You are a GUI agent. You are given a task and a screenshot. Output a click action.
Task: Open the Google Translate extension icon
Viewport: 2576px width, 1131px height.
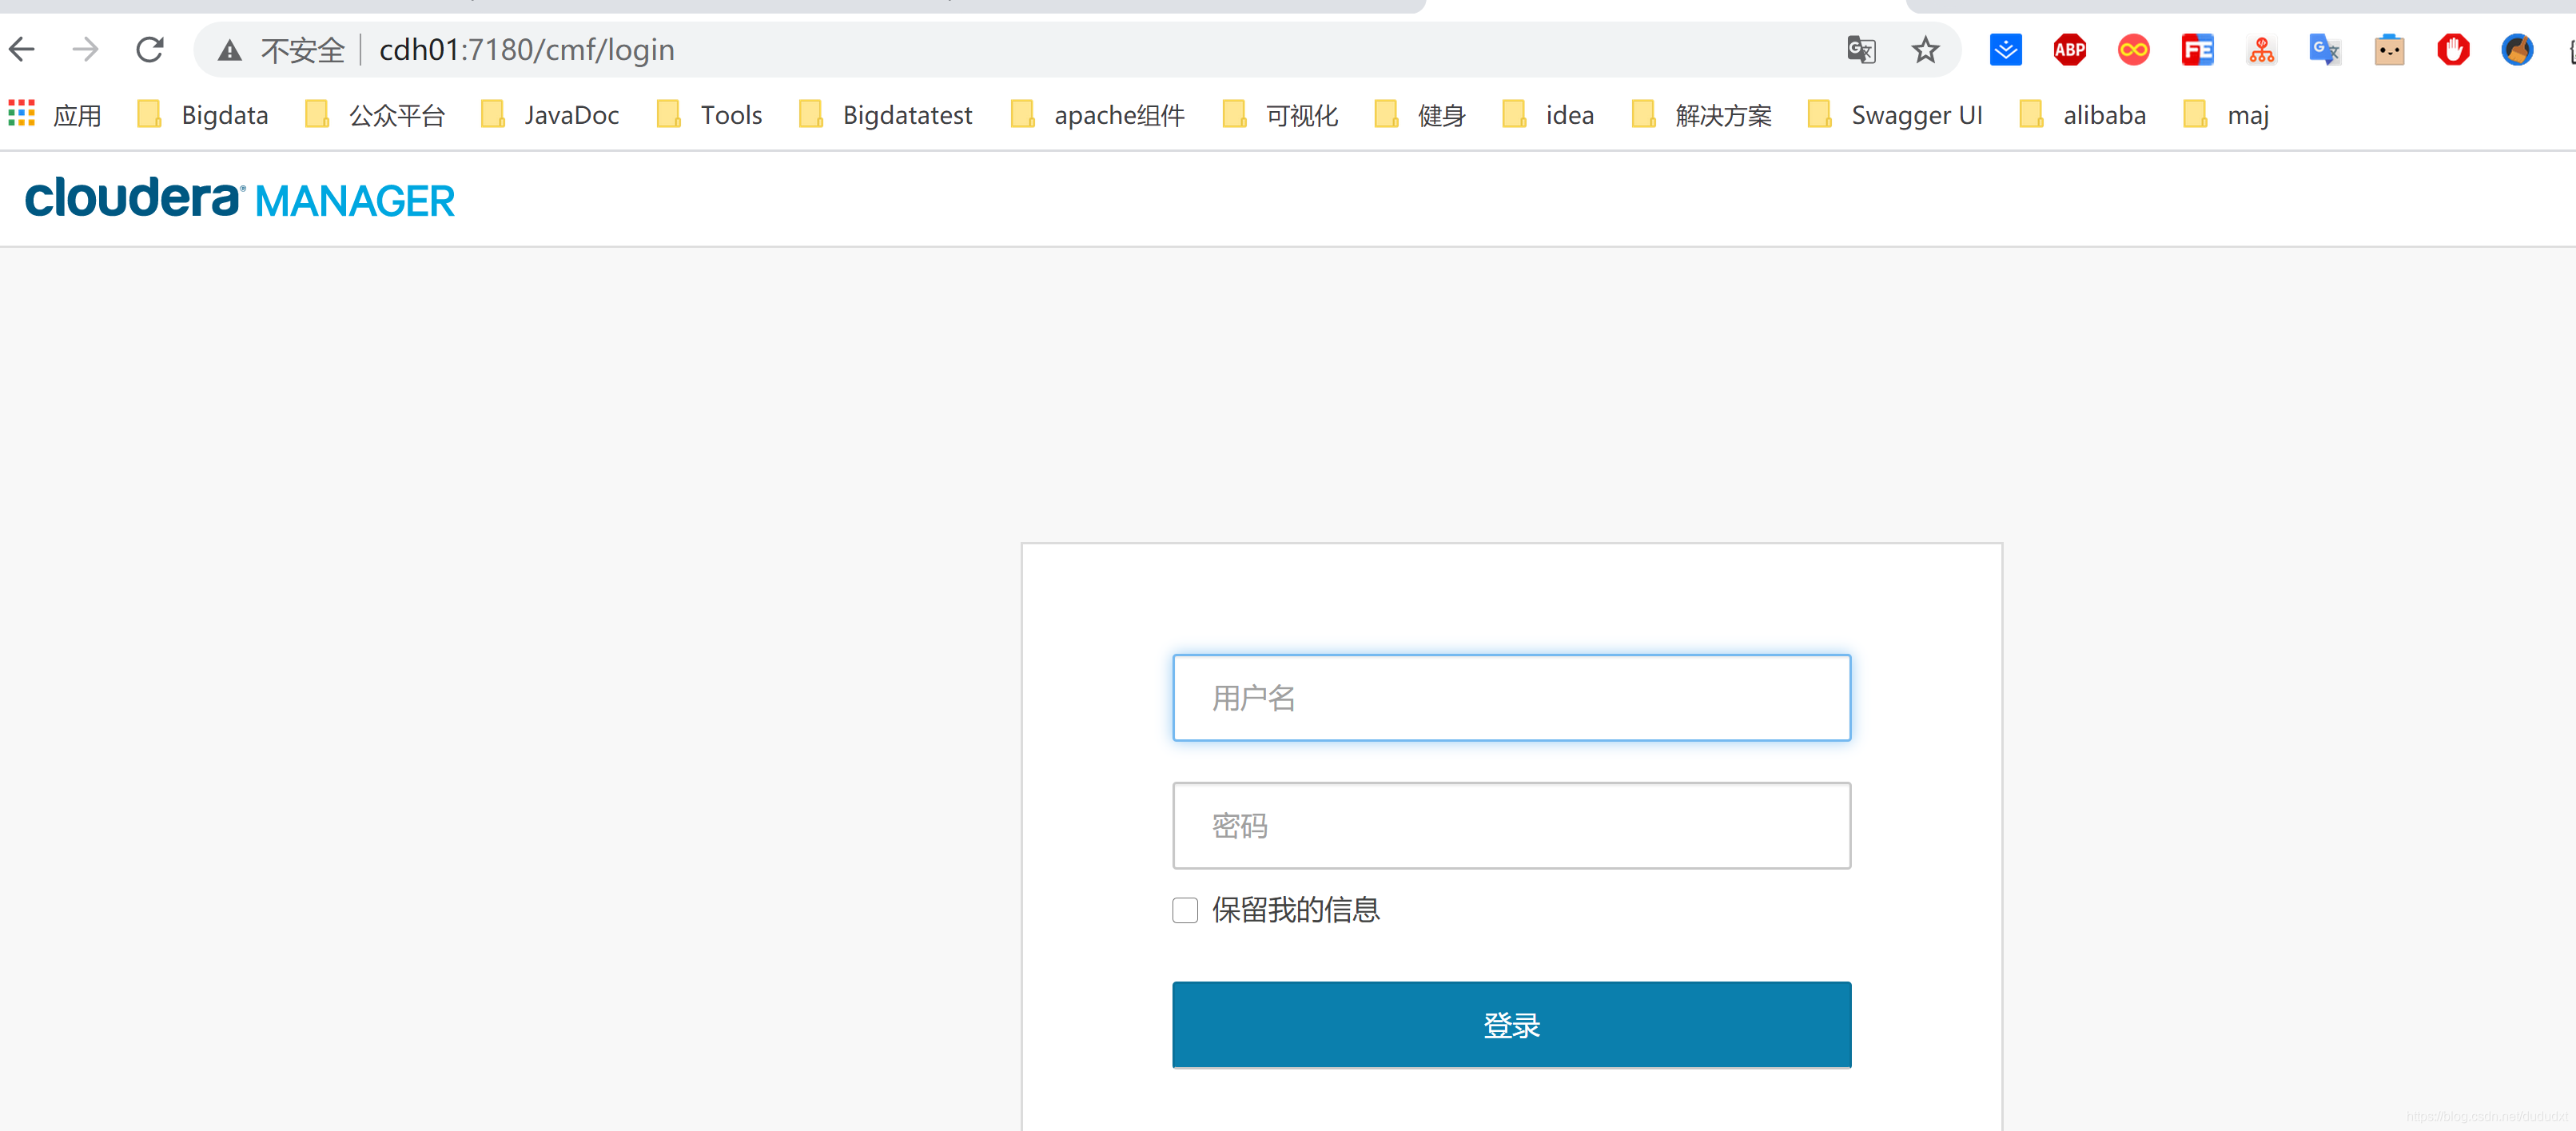(2324, 49)
